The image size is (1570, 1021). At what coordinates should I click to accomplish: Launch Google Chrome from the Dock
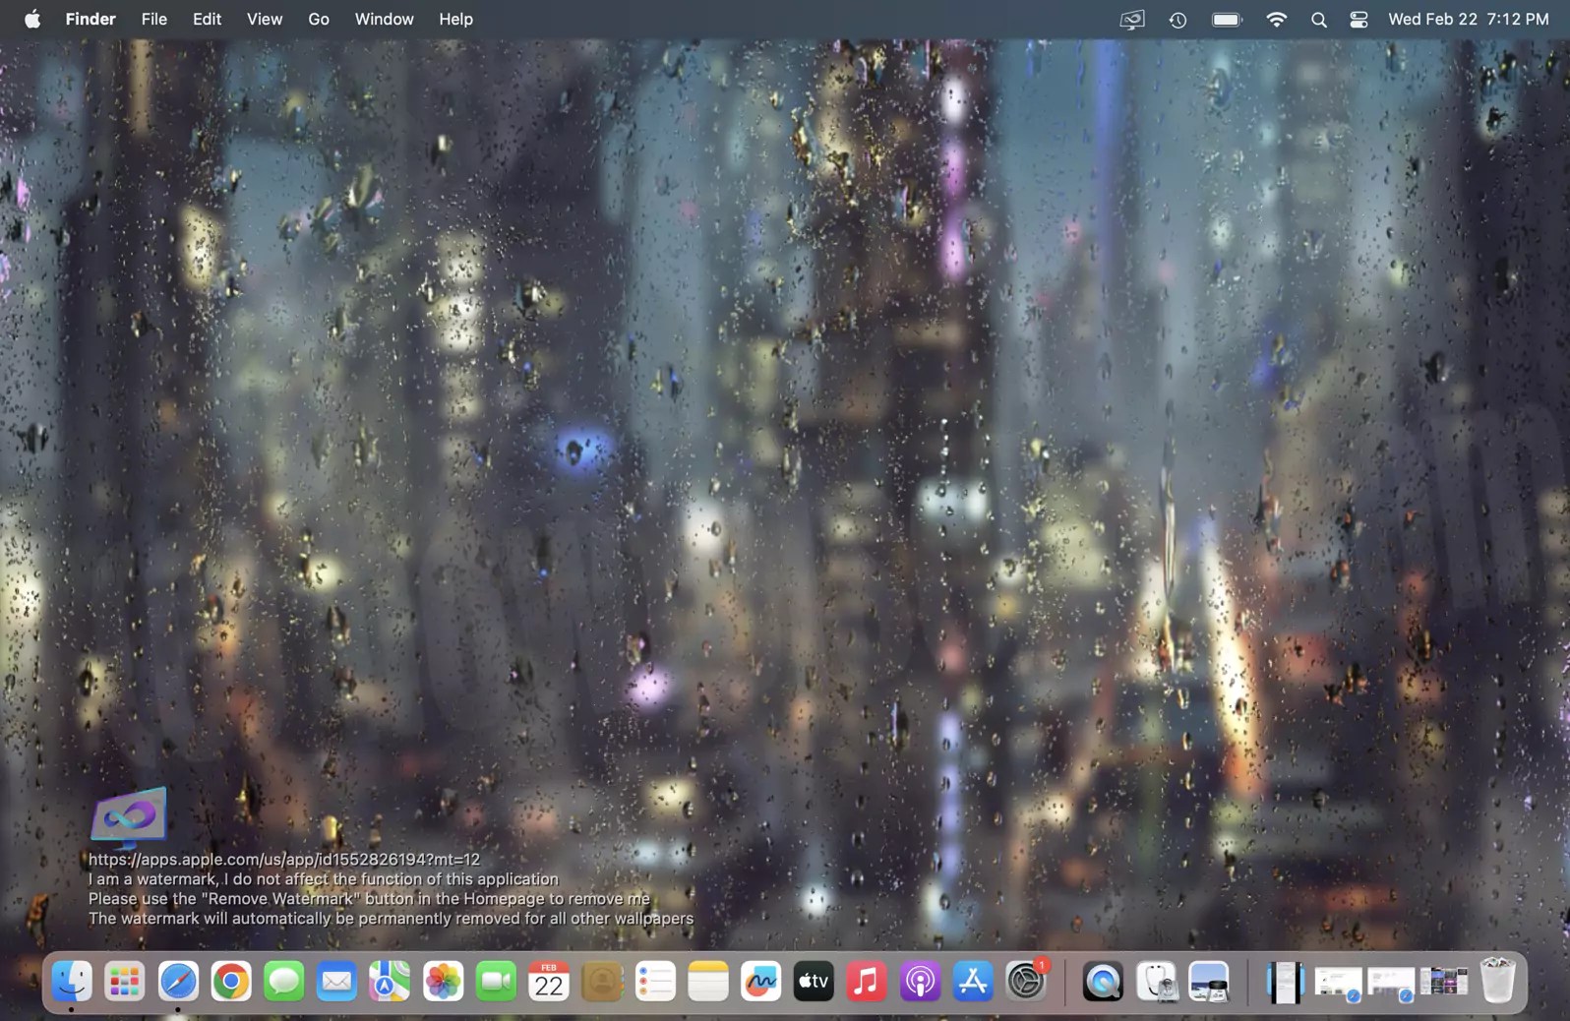[x=231, y=982]
